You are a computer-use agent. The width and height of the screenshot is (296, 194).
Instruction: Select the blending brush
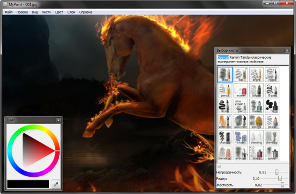tap(256, 137)
